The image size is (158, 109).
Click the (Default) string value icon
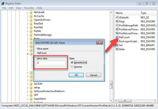click(117, 17)
